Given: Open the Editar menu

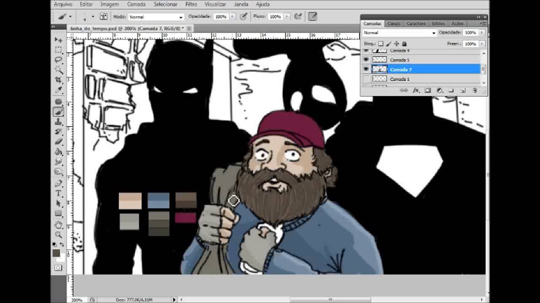Looking at the screenshot, I should click(x=86, y=4).
